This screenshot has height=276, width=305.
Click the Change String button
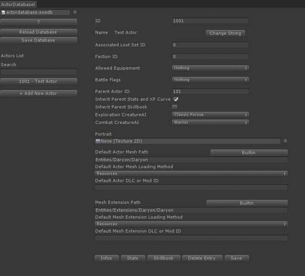225,33
